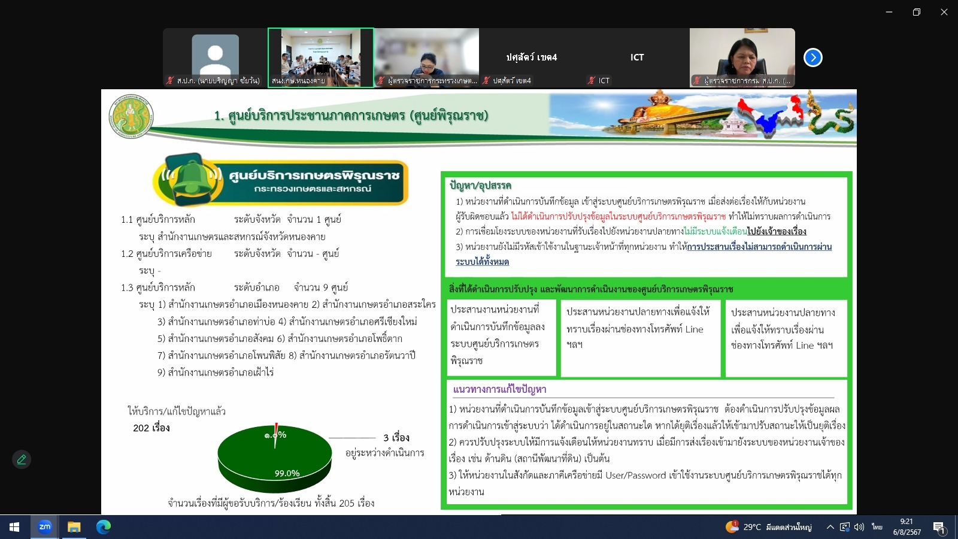Click the green text ไม่มีระบบแจ้งเตือน
Screen dimensions: 958x539
click(x=715, y=231)
